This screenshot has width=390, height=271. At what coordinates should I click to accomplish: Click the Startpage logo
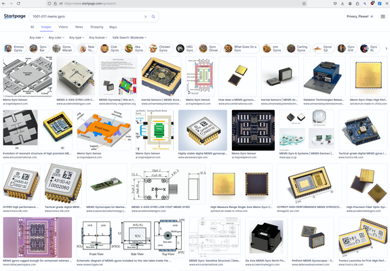tap(15, 16)
